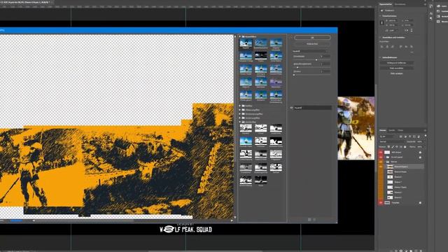The height and width of the screenshot is (252, 448).
Task: Click the second Aquarell slider handle
Action: click(297, 67)
